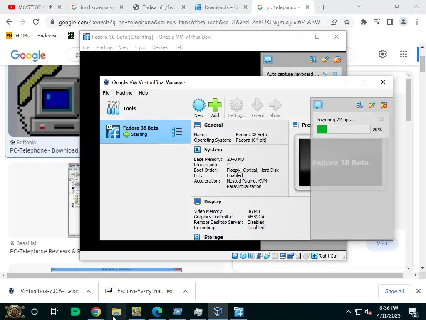The height and width of the screenshot is (320, 426).
Task: Click help icon beside Auto capture keyboard message
Action: pyautogui.click(x=325, y=74)
